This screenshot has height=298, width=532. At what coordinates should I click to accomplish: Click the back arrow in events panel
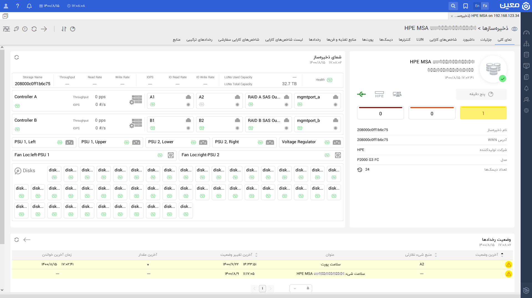[27, 240]
